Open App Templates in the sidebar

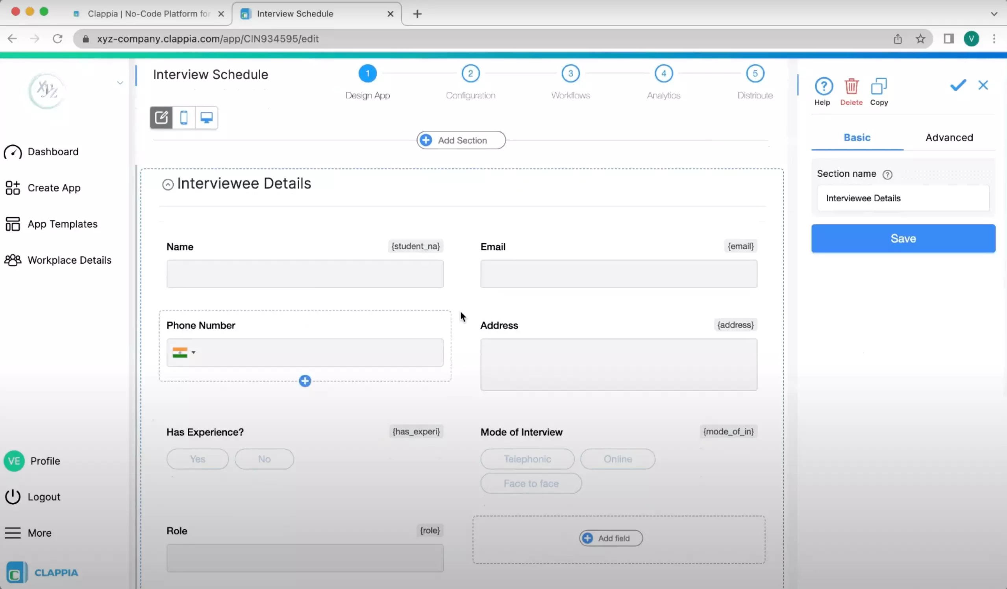[x=62, y=224]
